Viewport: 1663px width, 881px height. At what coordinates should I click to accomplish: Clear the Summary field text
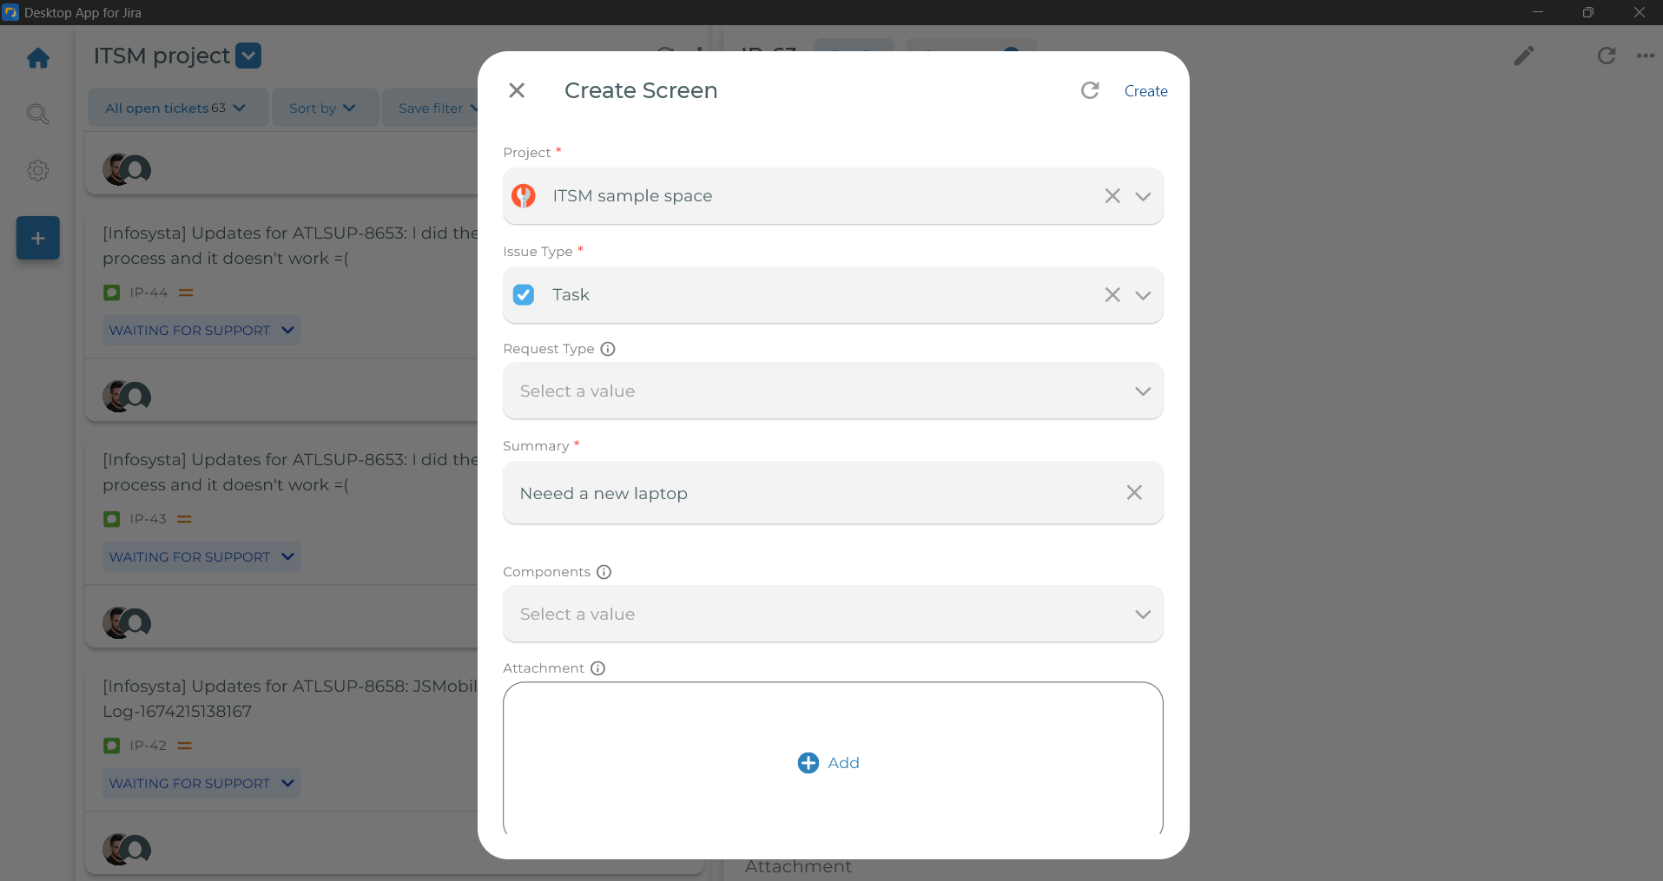click(1134, 493)
